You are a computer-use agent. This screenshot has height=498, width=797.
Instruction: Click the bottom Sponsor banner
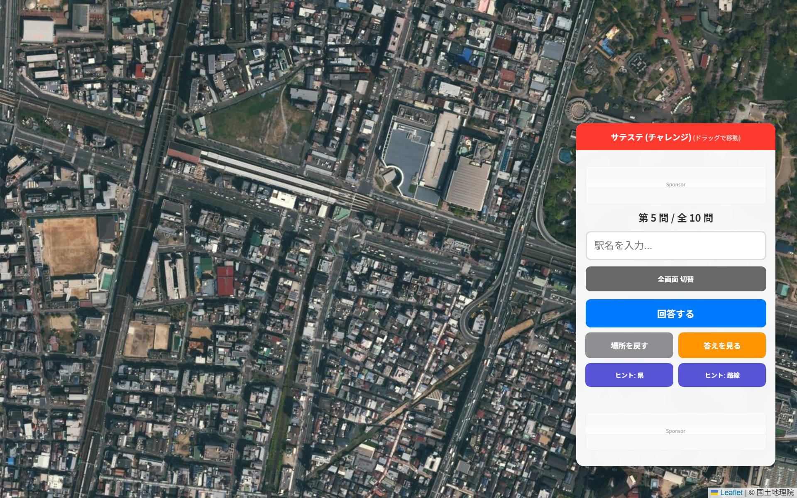click(x=676, y=431)
